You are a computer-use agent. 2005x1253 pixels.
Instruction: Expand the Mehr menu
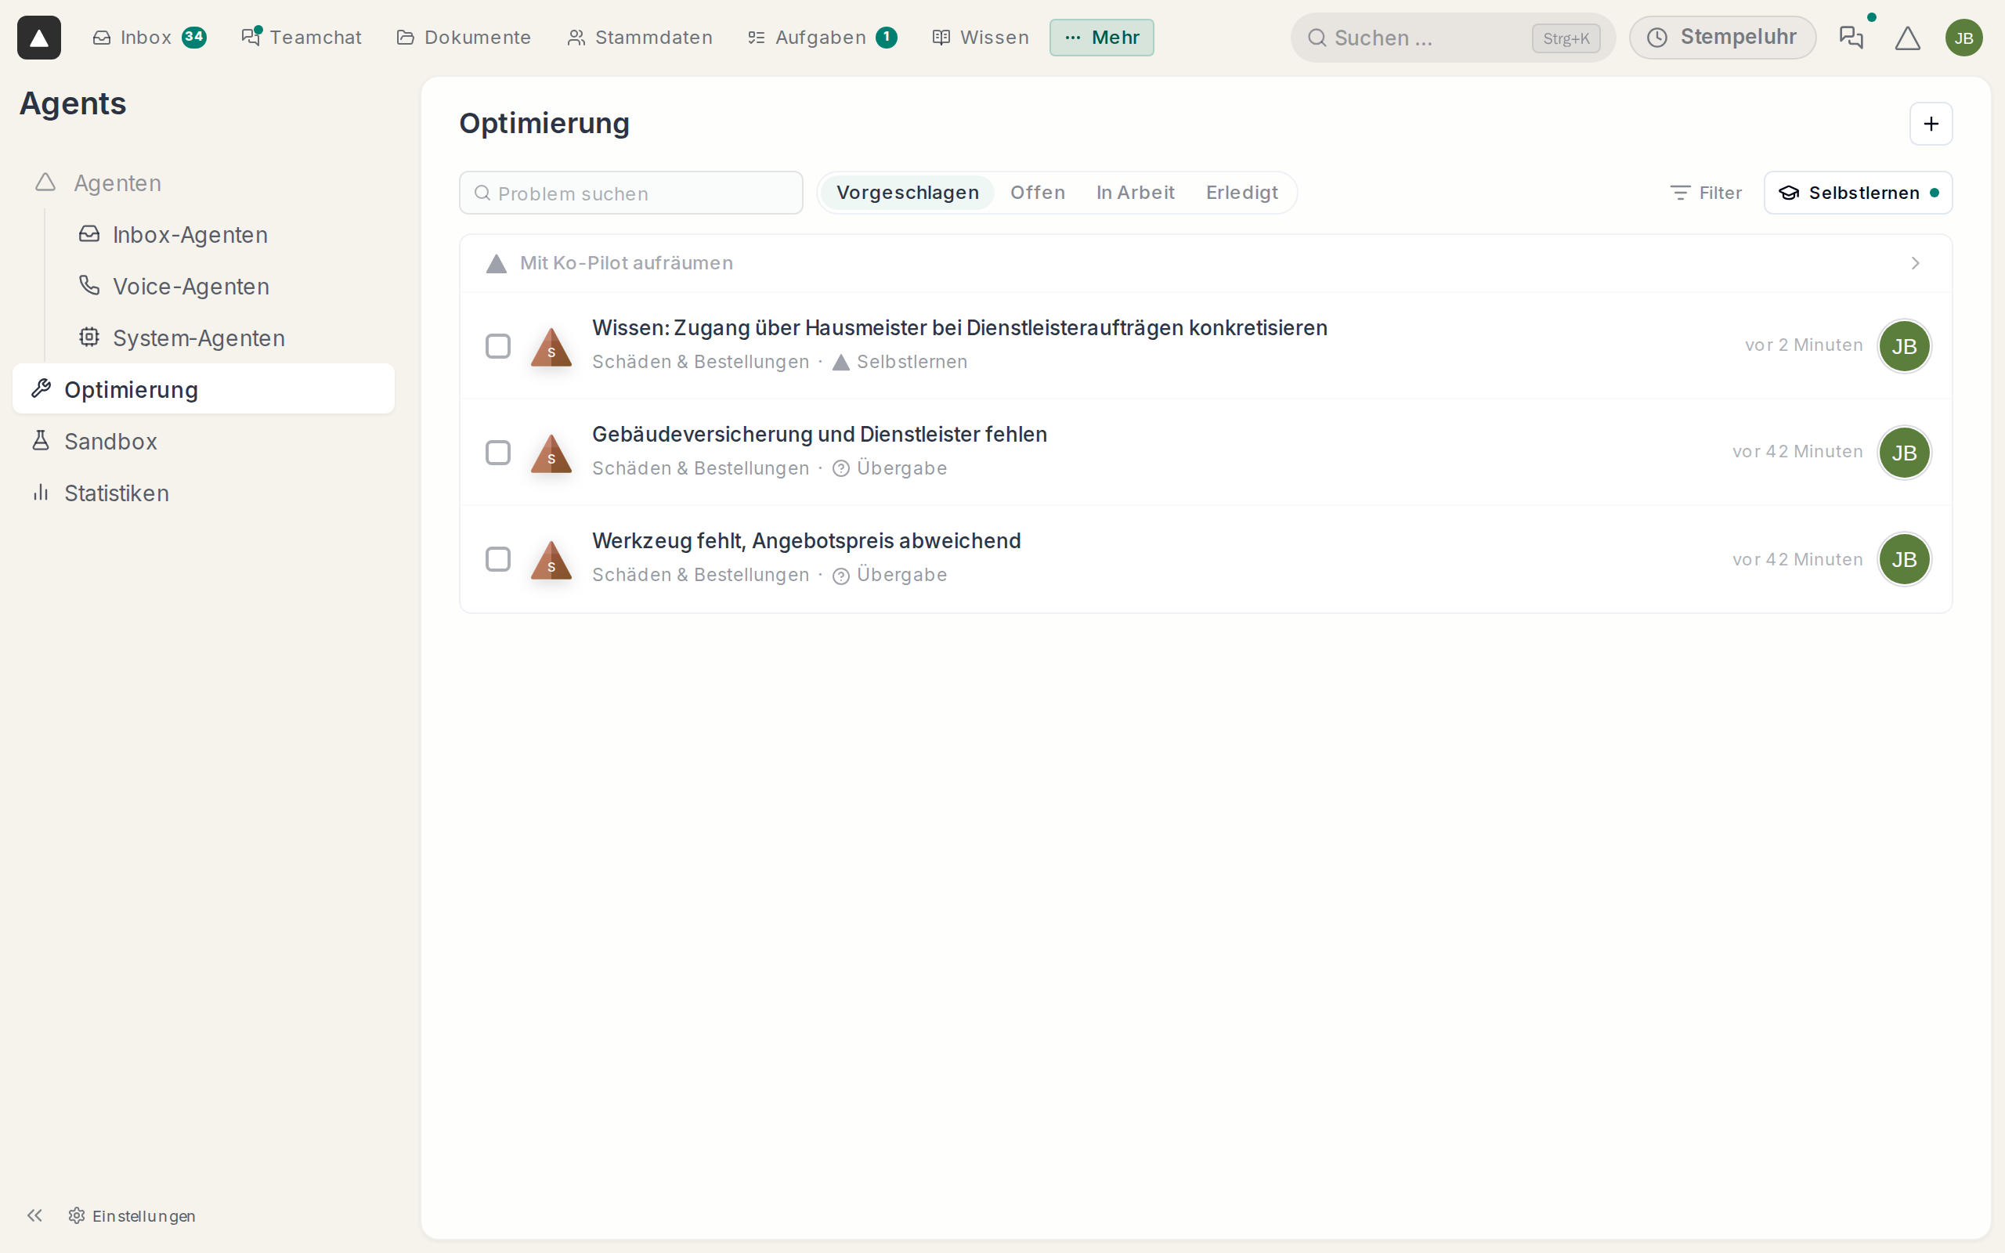[x=1101, y=38]
